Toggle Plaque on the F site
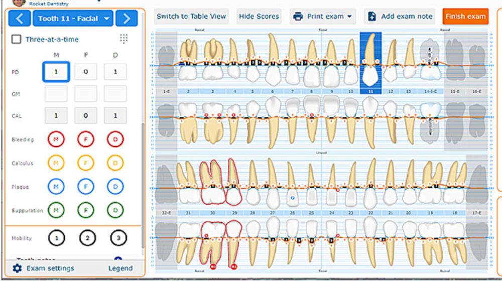 click(x=86, y=187)
